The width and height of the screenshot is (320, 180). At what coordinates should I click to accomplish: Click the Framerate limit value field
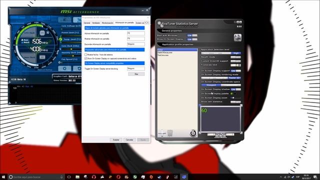coord(235,65)
